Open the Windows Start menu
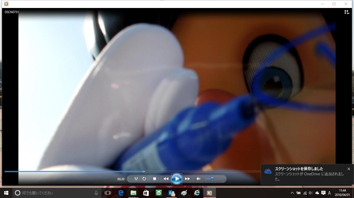354x198 pixels. (x=6, y=193)
